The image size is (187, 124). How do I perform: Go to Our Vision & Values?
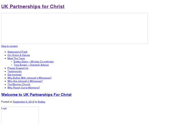click(x=19, y=55)
